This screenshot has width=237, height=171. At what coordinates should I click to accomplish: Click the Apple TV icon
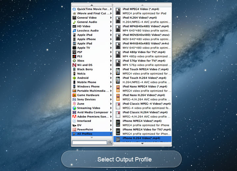pos(74,48)
